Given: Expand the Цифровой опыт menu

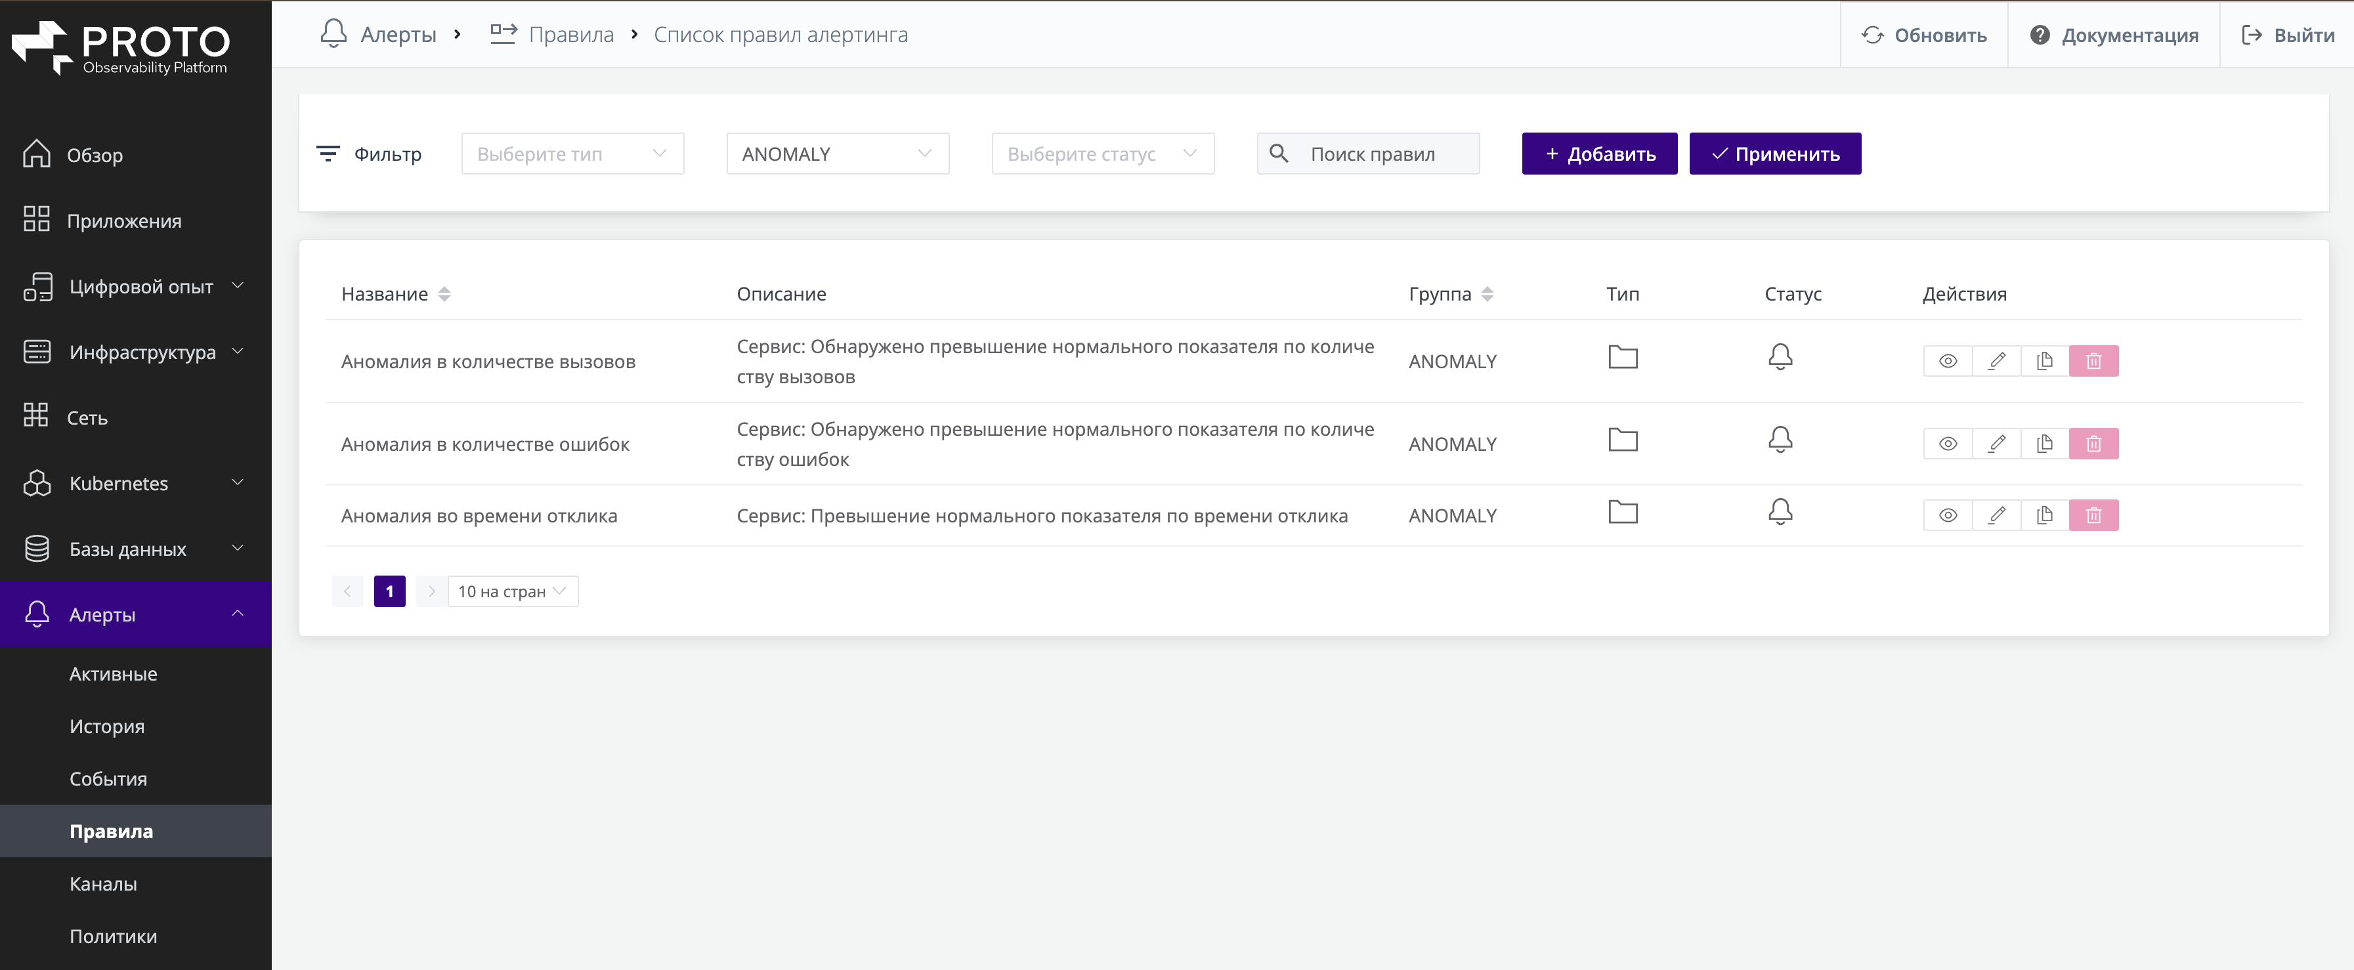Looking at the screenshot, I should [x=135, y=286].
